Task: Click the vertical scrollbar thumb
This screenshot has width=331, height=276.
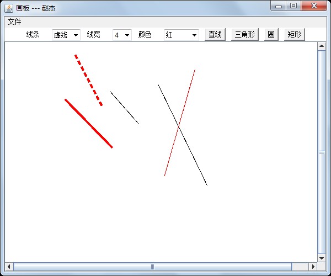Action: tap(322, 152)
